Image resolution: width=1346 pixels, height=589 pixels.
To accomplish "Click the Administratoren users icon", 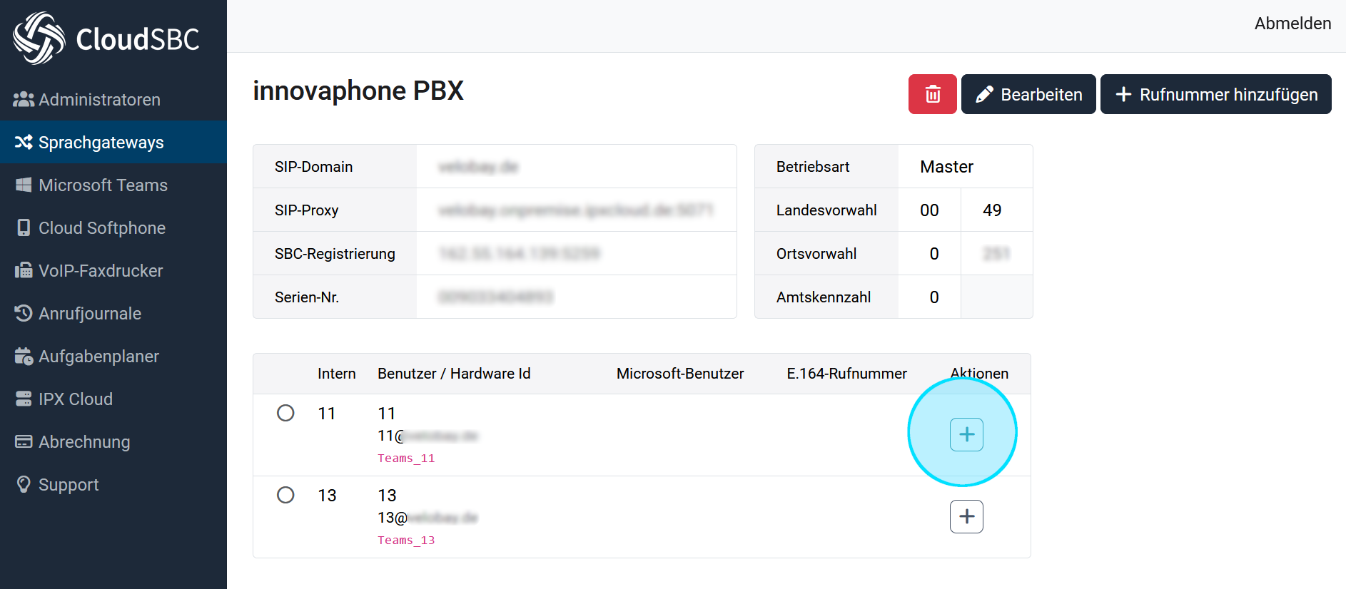I will tap(24, 100).
